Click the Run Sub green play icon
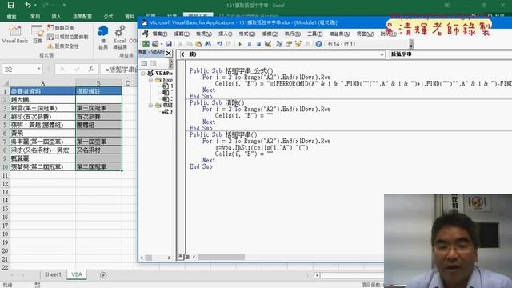This screenshot has height=288, width=512. pos(240,44)
